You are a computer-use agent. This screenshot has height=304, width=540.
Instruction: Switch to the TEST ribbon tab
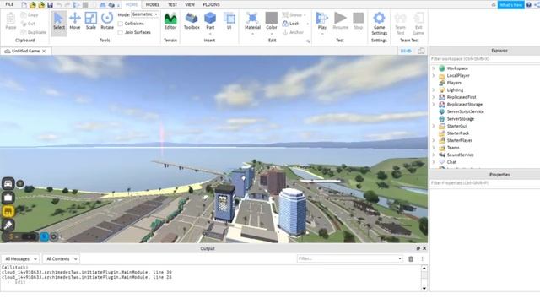coord(172,4)
